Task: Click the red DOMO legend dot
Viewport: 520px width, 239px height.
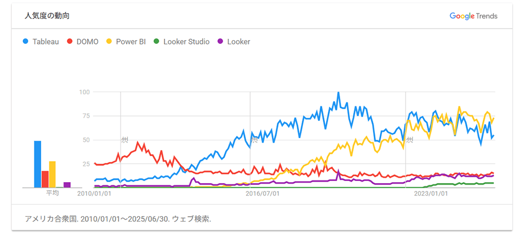Action: coord(70,41)
